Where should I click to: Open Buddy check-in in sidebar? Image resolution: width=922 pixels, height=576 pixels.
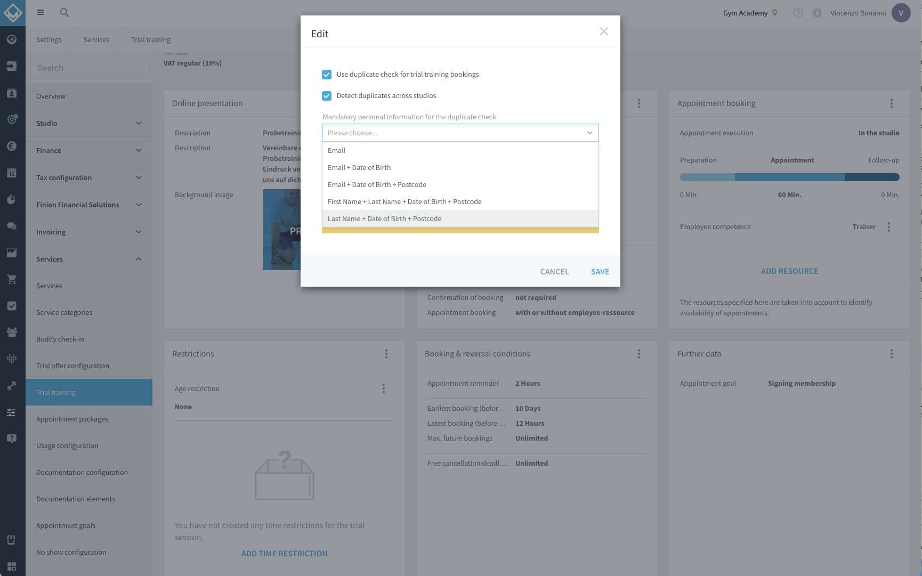89,339
